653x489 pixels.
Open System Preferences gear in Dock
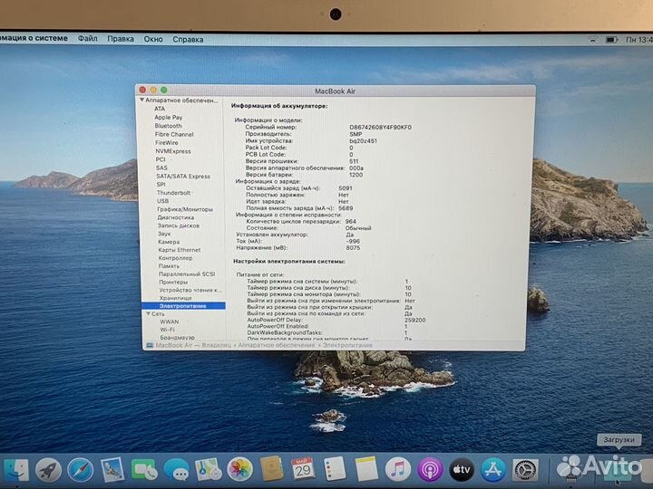tap(525, 470)
